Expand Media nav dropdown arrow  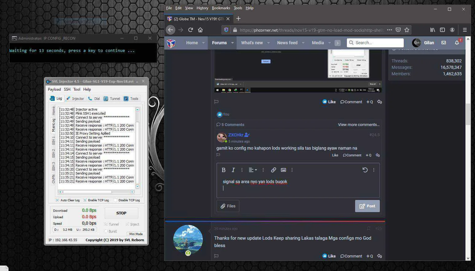coord(329,43)
